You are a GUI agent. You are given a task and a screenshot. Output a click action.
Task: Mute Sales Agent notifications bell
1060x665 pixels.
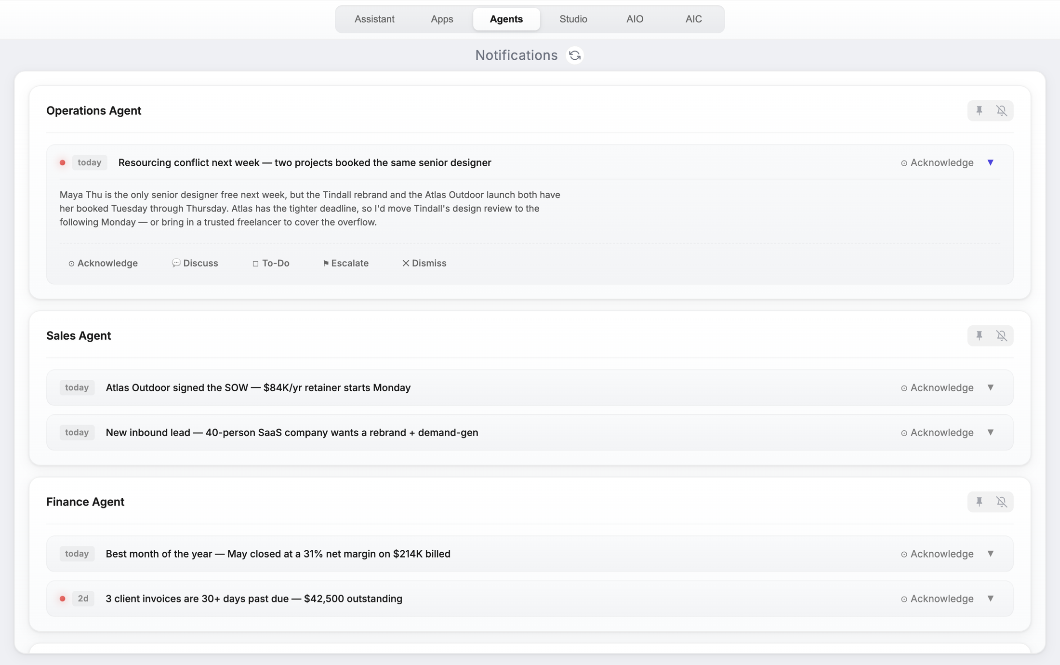pyautogui.click(x=1002, y=336)
